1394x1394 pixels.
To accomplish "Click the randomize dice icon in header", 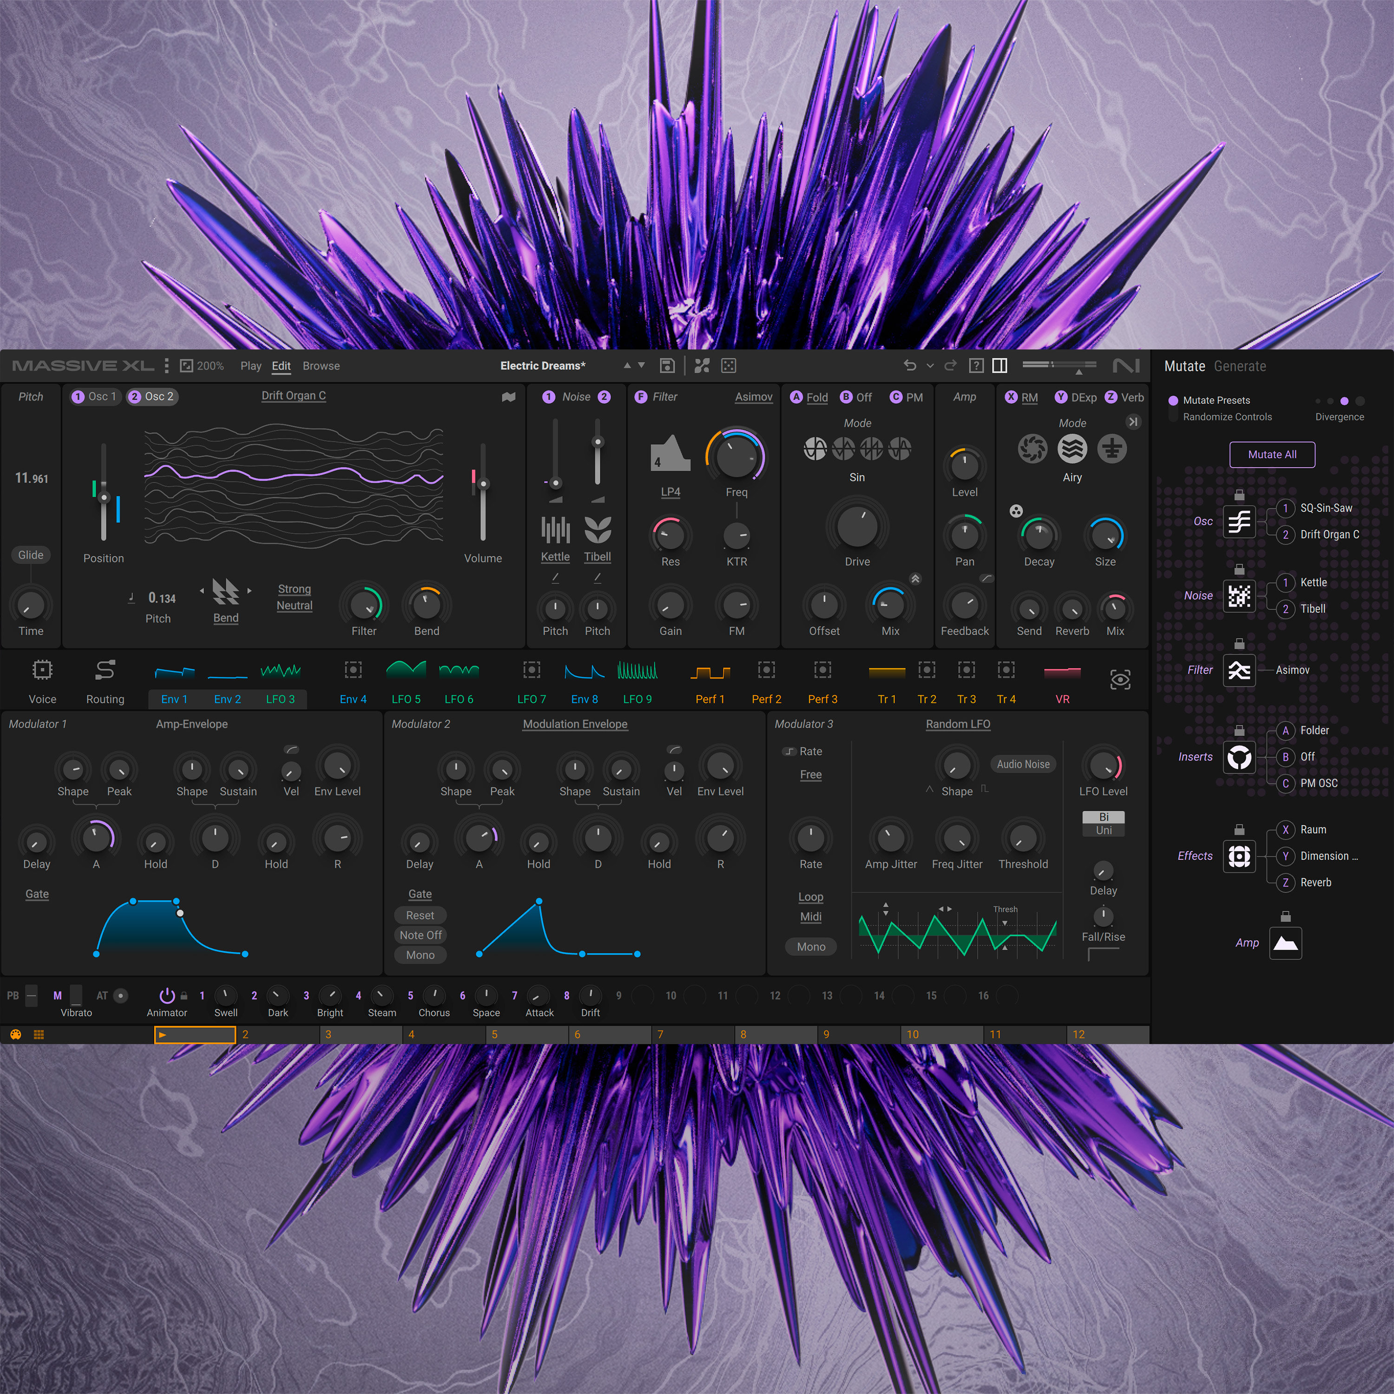I will click(729, 366).
